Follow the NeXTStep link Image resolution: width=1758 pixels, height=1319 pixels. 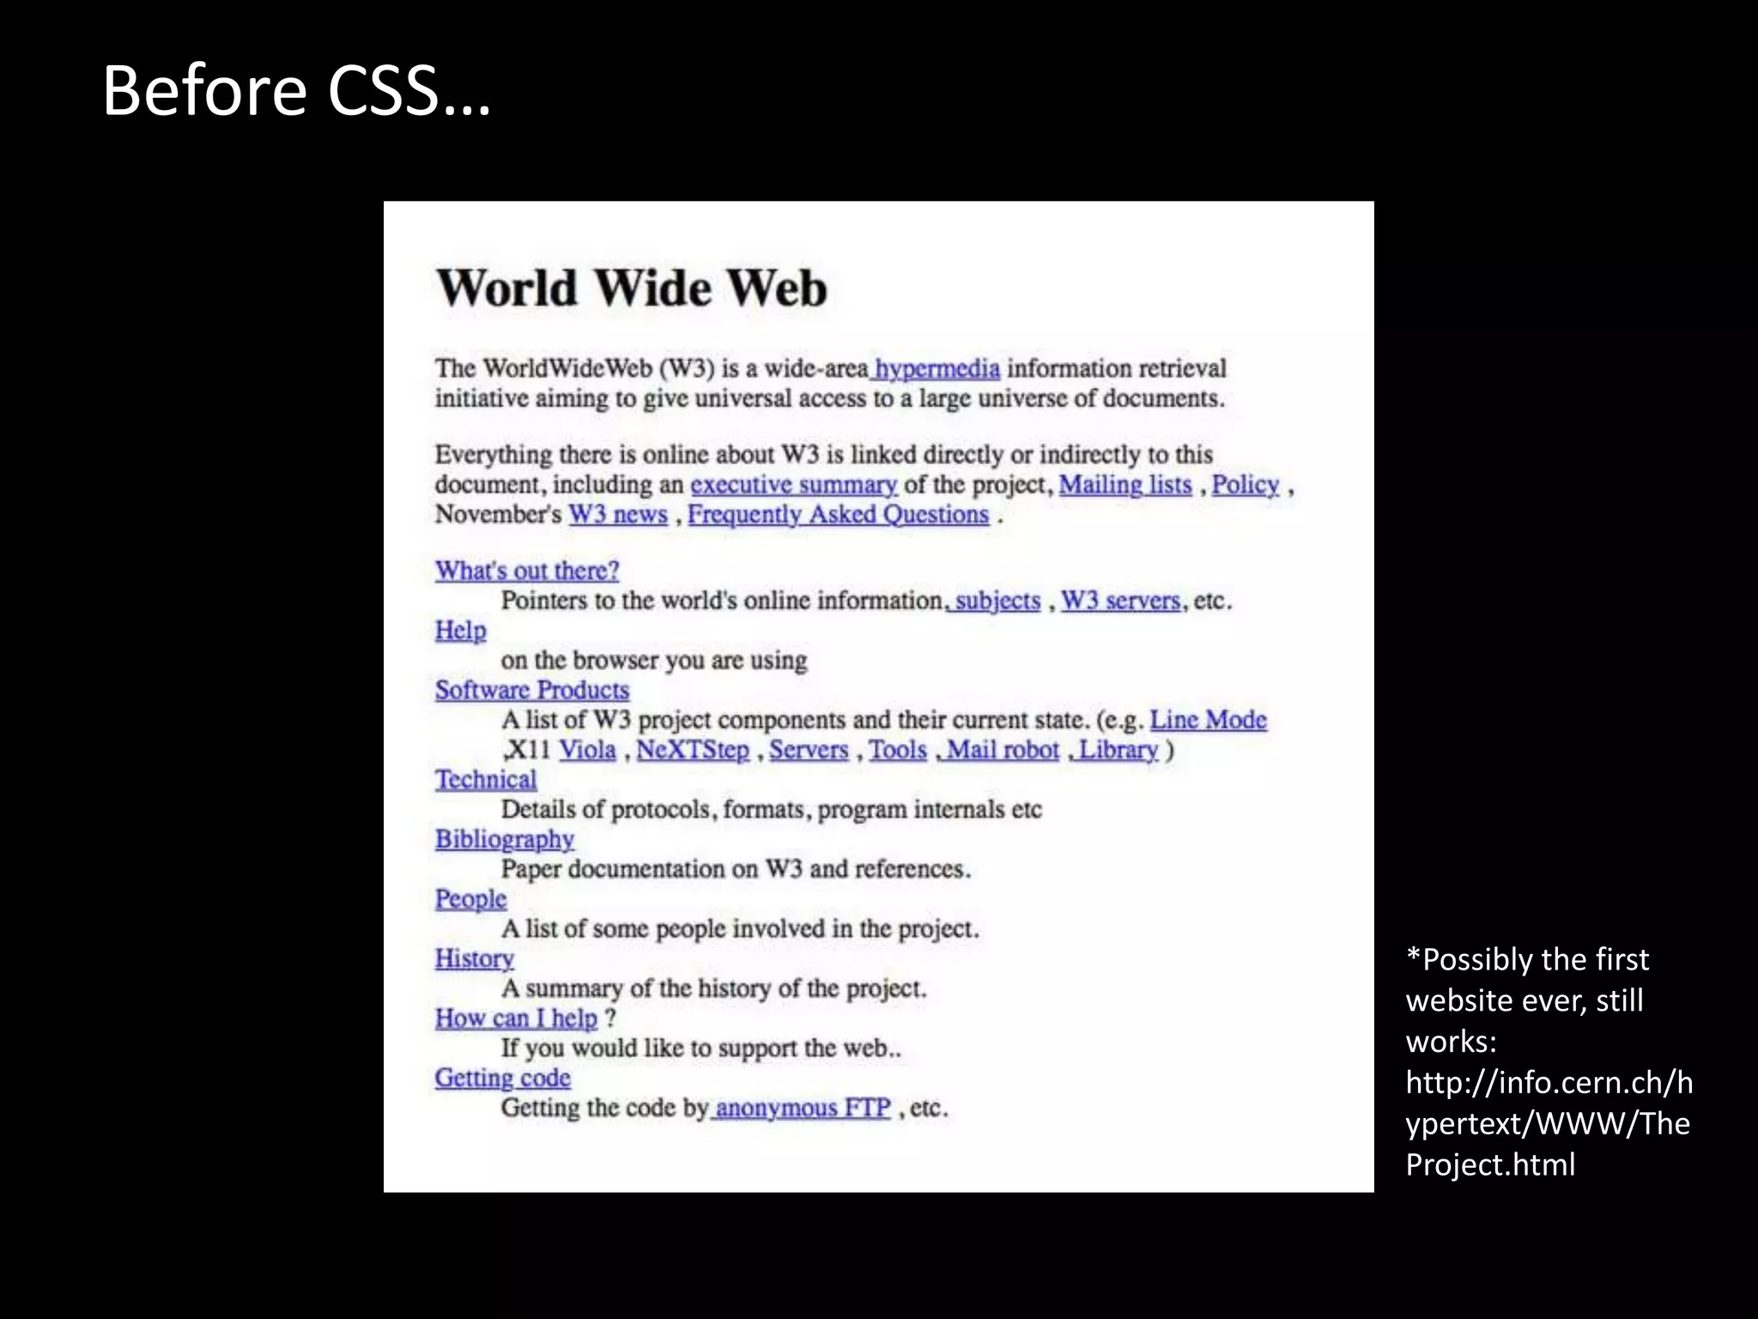click(693, 750)
